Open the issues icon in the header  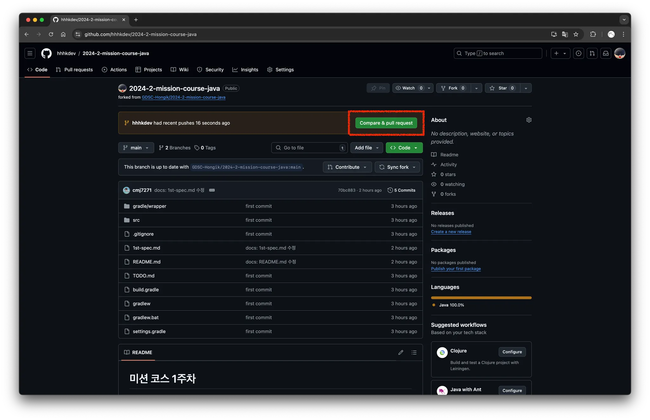click(x=579, y=53)
